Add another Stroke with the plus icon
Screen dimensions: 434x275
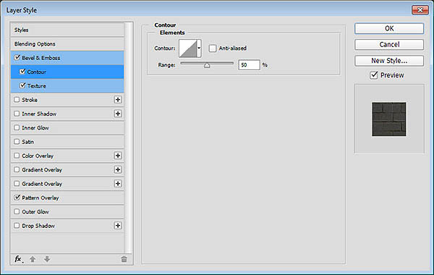tap(118, 100)
